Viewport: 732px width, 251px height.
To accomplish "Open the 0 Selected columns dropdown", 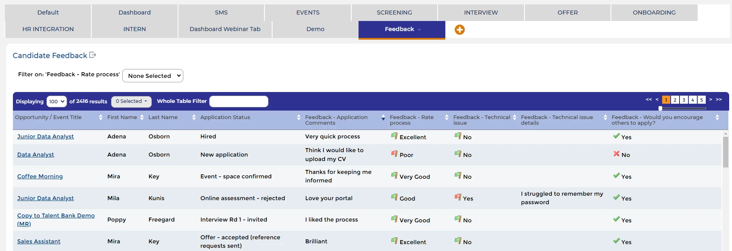I will (131, 101).
